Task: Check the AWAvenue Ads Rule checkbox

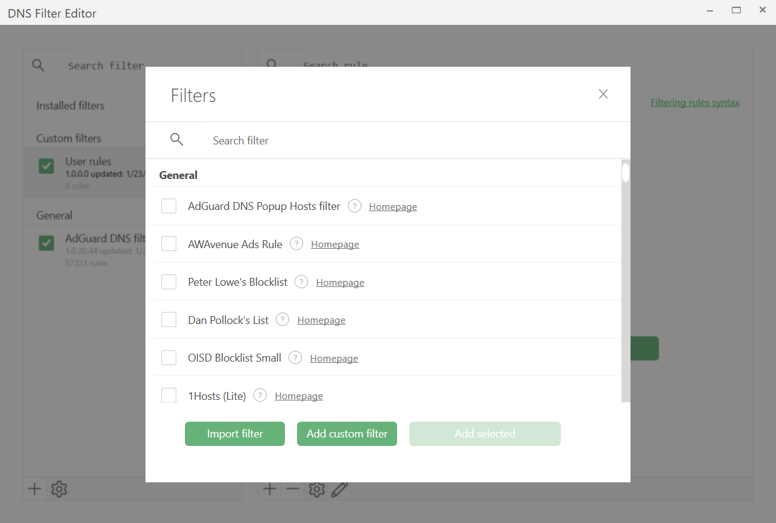Action: pos(169,243)
